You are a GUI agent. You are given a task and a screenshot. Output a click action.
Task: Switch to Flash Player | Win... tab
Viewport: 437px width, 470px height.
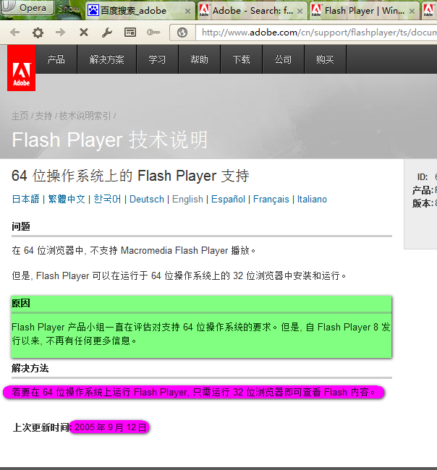[x=365, y=11]
